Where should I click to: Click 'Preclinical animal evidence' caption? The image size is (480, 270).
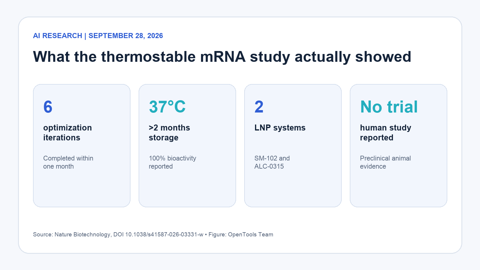[385, 162]
